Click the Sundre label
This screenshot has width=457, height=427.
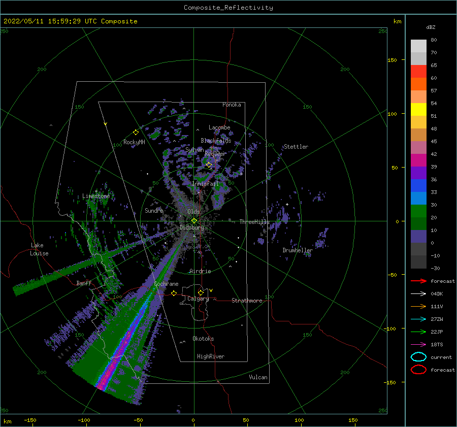154,210
